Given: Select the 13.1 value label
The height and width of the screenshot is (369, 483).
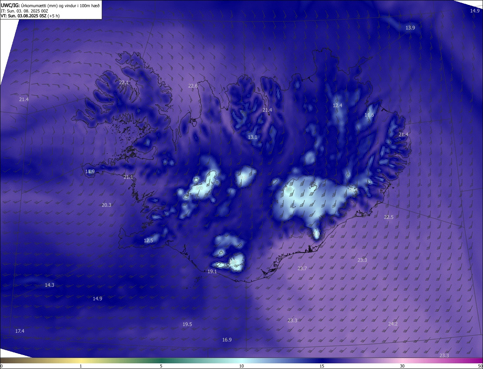Looking at the screenshot, I should pyautogui.click(x=252, y=137).
